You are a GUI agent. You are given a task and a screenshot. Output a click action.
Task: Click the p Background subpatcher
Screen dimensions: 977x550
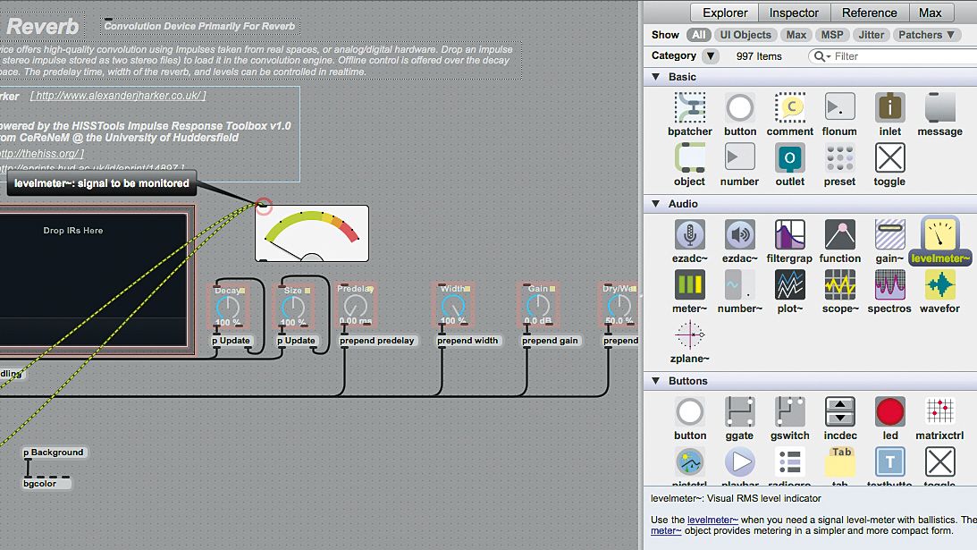[x=54, y=453]
